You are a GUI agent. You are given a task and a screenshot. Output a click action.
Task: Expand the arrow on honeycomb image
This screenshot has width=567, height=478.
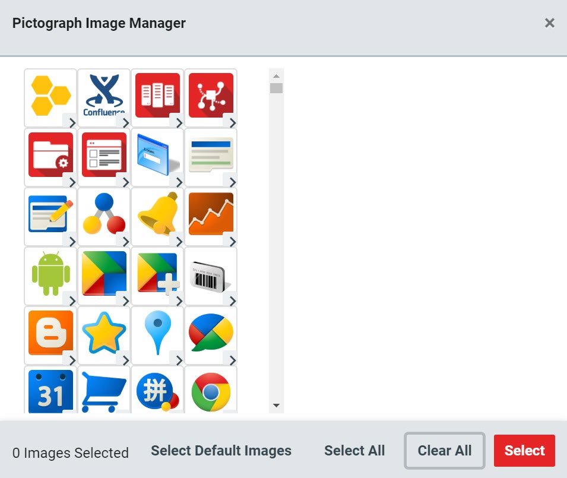click(x=72, y=123)
